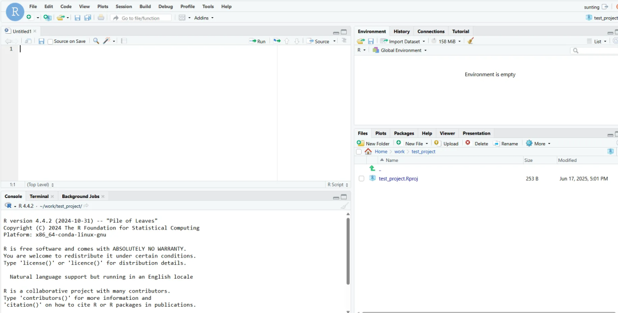Open the Addins dropdown
The image size is (618, 313).
(x=204, y=18)
